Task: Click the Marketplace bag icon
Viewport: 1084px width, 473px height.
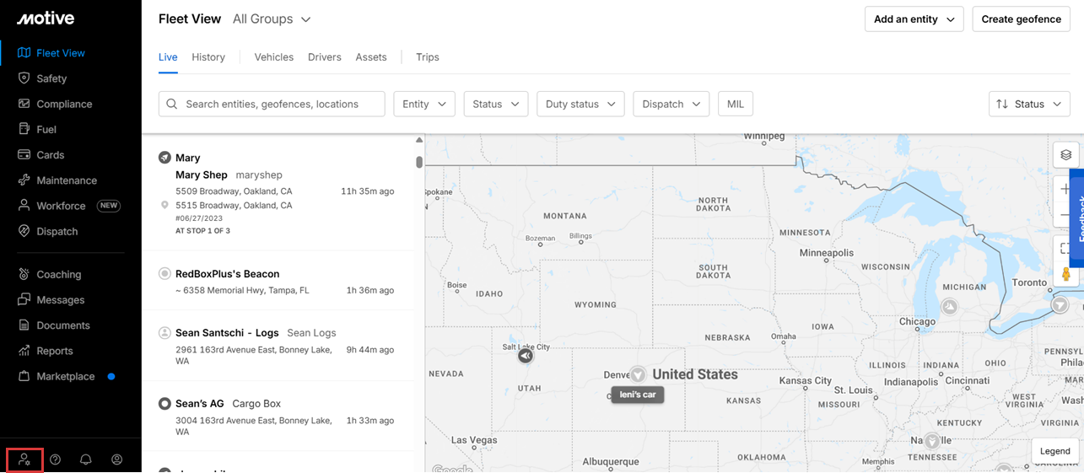Action: click(24, 376)
